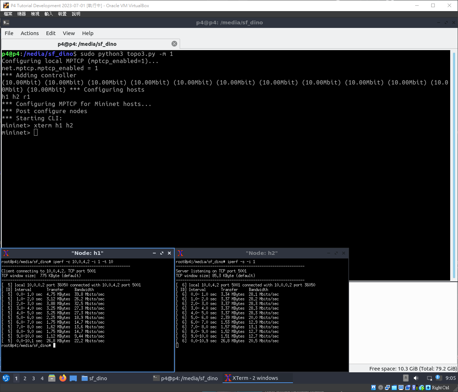Click the VirtualBox display status icon
Viewport: 458px width, 392px height.
401,387
